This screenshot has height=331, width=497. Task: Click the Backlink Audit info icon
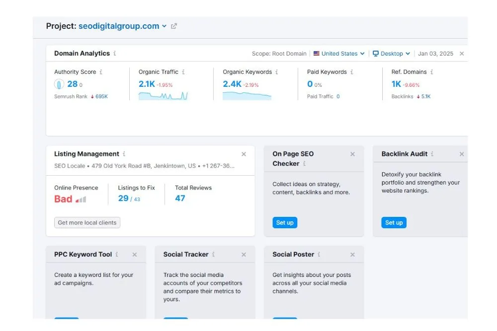click(432, 154)
